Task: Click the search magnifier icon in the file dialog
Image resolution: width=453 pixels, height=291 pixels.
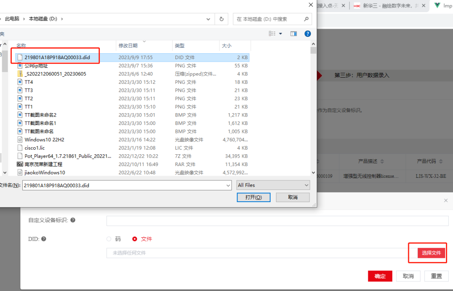Action: coord(306,19)
